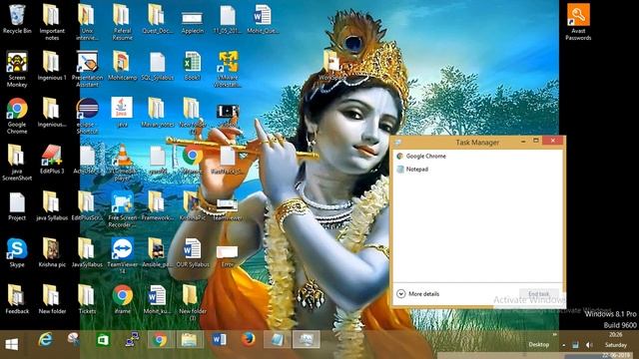
Task: Select the EditPlus 3 desktop shortcut
Action: coord(52,160)
